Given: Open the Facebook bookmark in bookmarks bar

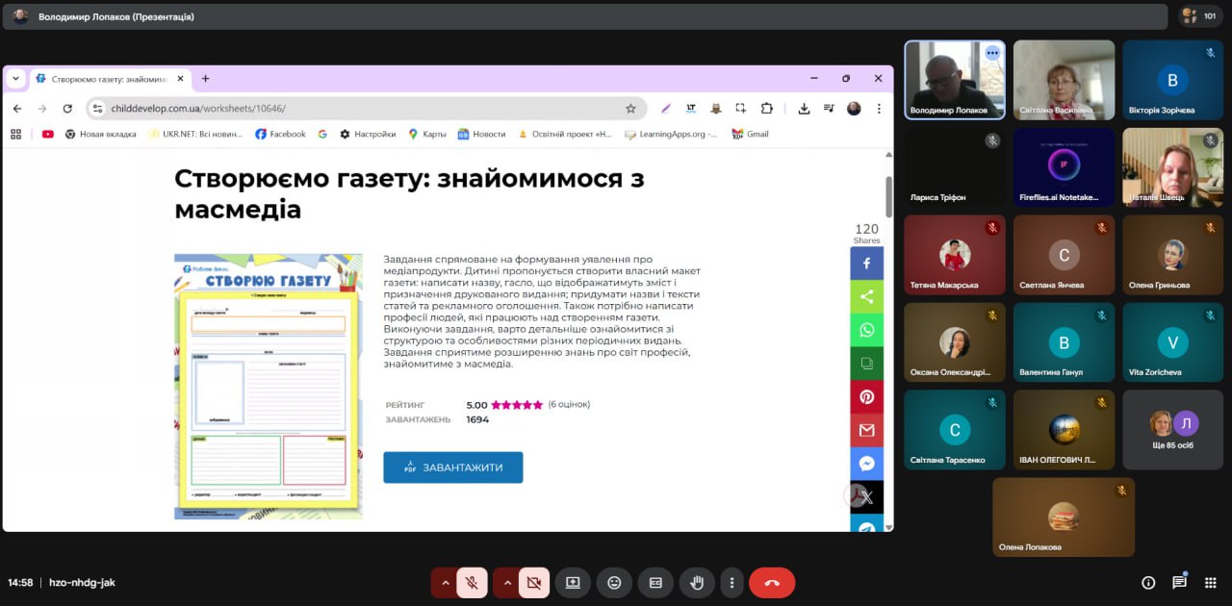Looking at the screenshot, I should point(280,134).
